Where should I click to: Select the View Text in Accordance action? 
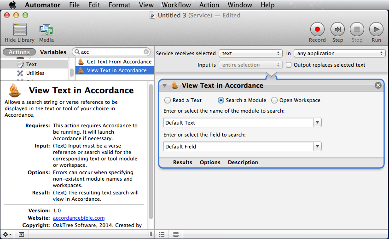coord(115,70)
